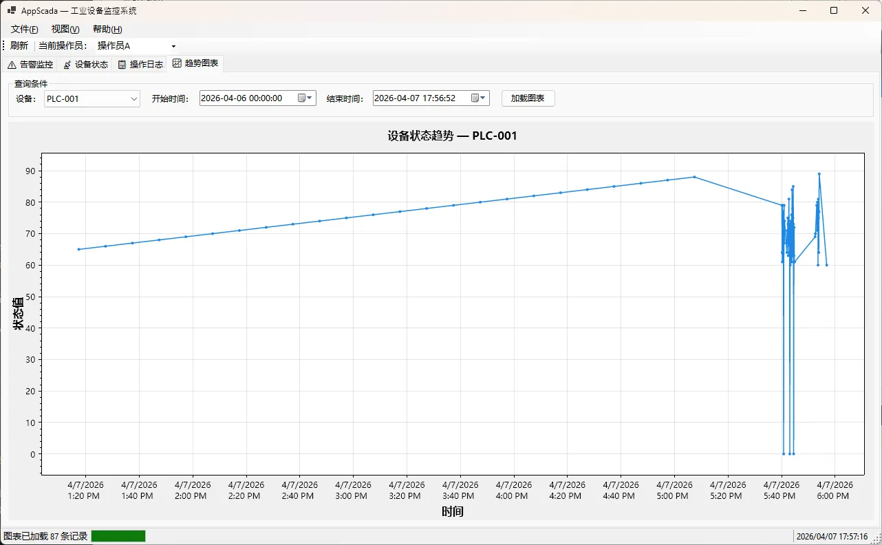Click the 趋势图表 chart tab icon
This screenshot has width=882, height=545.
point(177,63)
